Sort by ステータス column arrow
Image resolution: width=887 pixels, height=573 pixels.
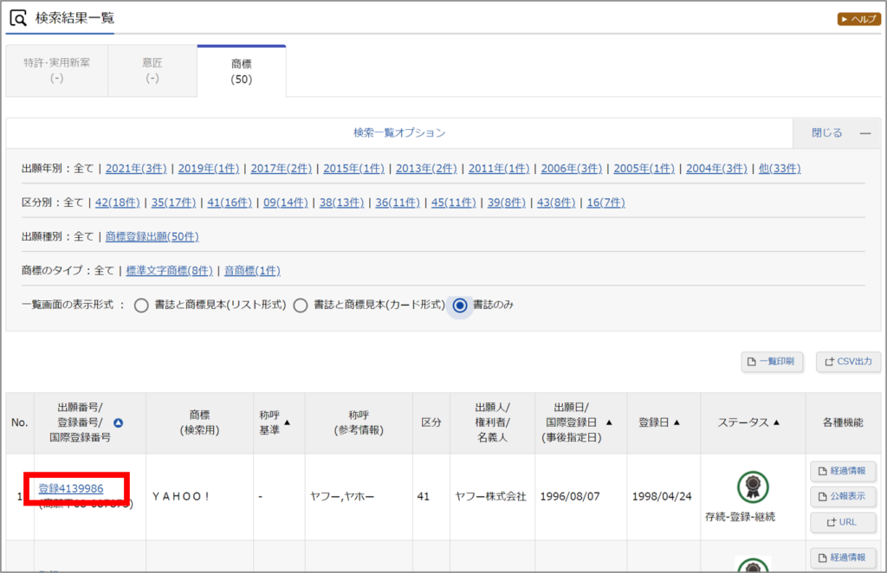coord(776,422)
